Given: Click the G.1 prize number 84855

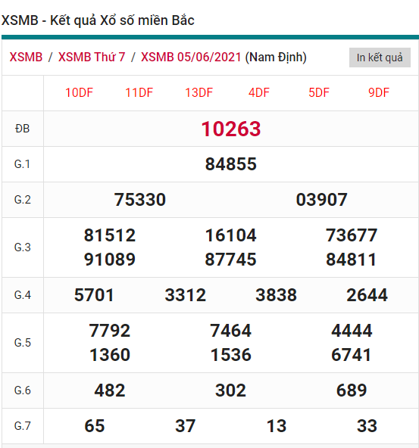Looking at the screenshot, I should pyautogui.click(x=231, y=164).
